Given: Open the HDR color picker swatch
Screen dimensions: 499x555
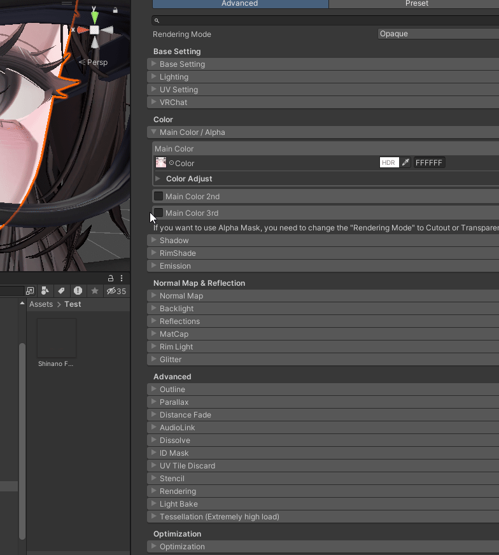Looking at the screenshot, I should pyautogui.click(x=390, y=162).
